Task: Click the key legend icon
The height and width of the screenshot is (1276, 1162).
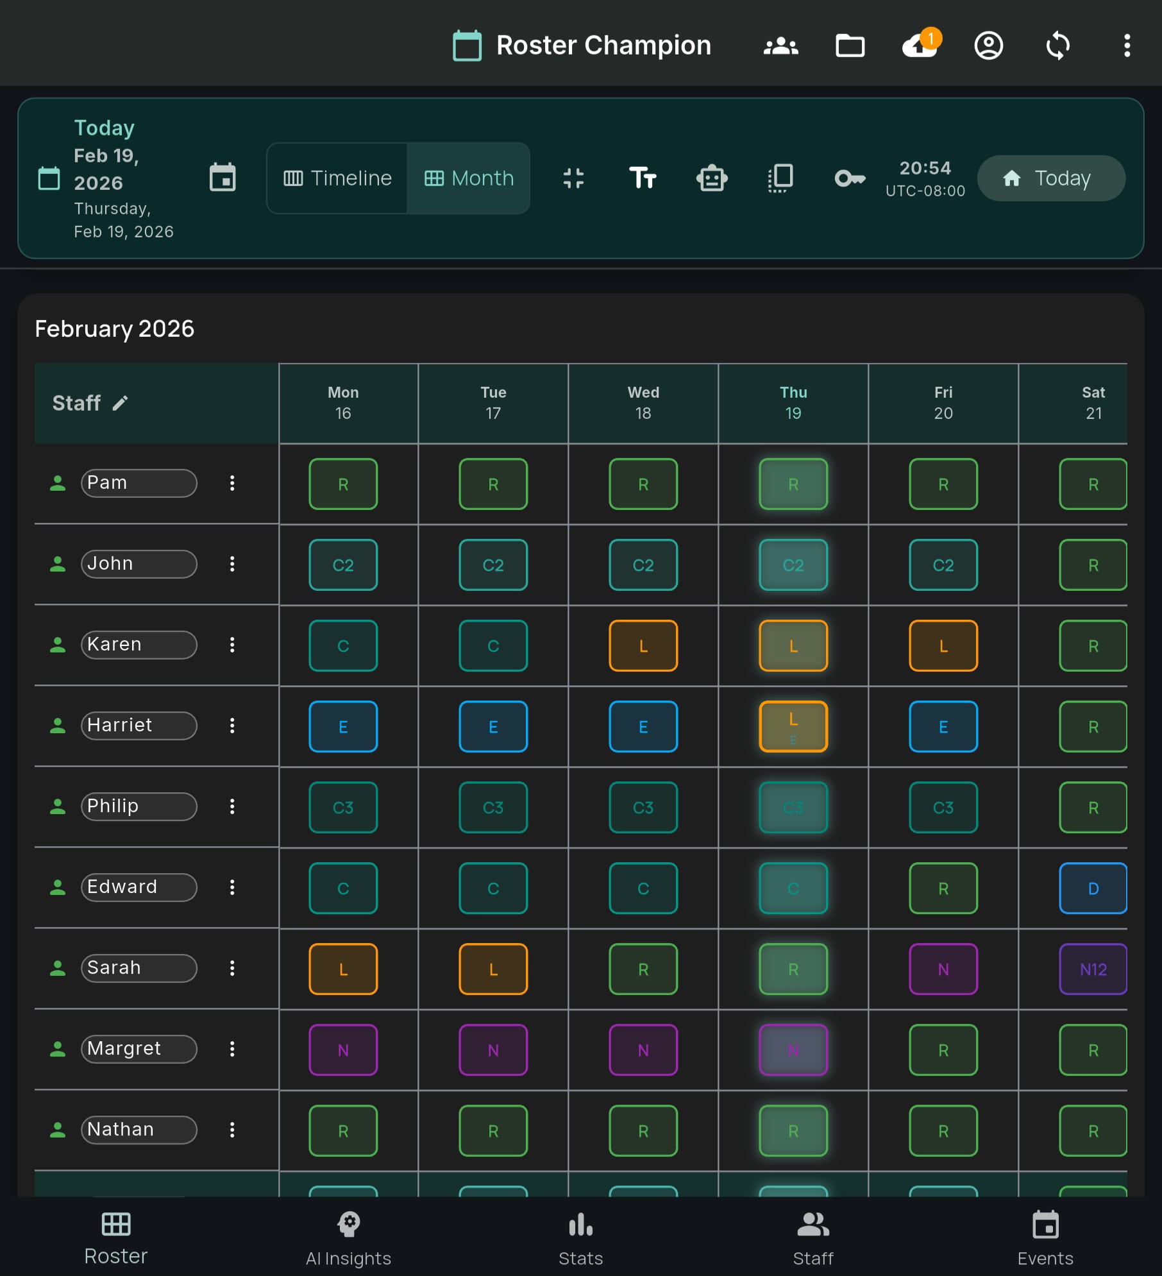Action: [850, 178]
